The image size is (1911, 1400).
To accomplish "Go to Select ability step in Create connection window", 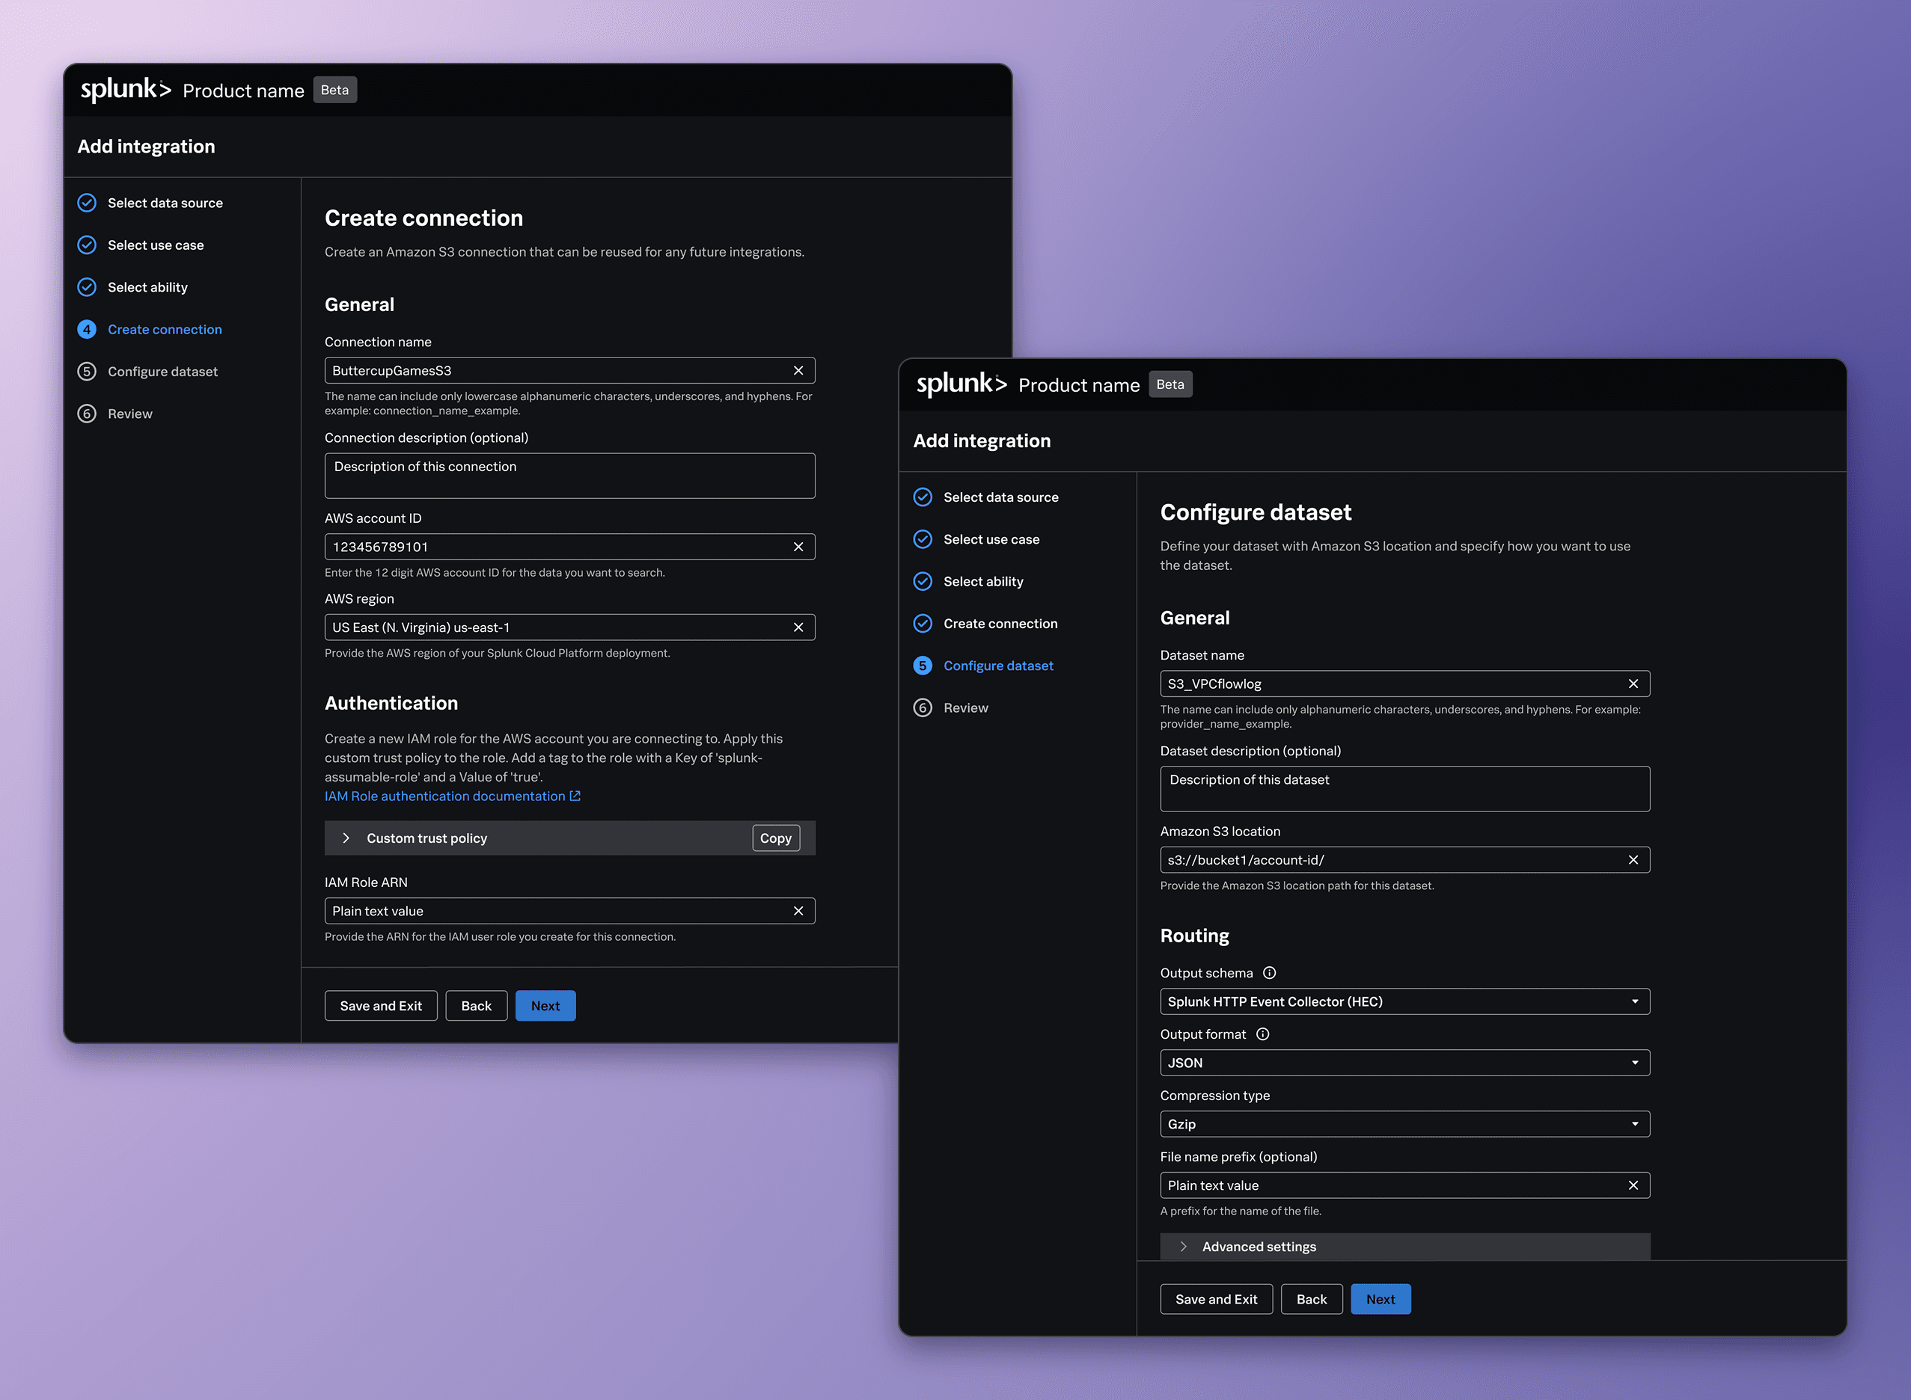I will [147, 287].
